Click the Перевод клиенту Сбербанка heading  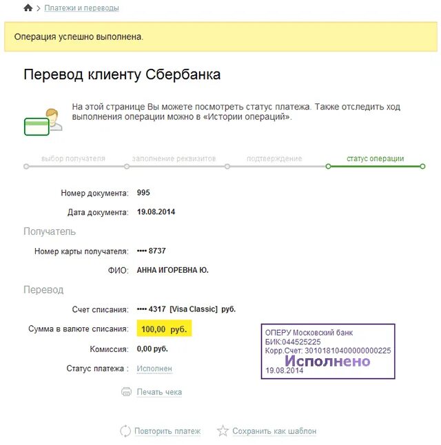click(122, 74)
